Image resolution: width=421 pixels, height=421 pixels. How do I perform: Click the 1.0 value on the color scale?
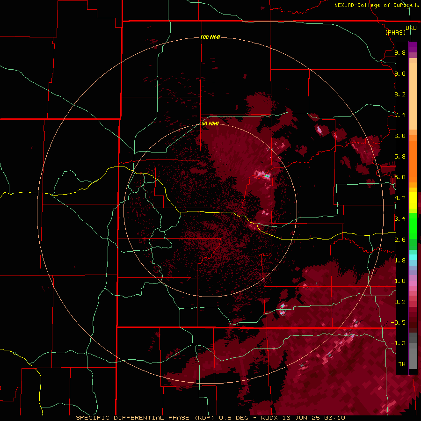(400, 281)
